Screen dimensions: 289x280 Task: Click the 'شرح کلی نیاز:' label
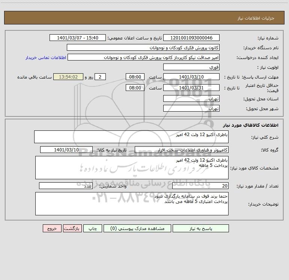click(x=265, y=137)
